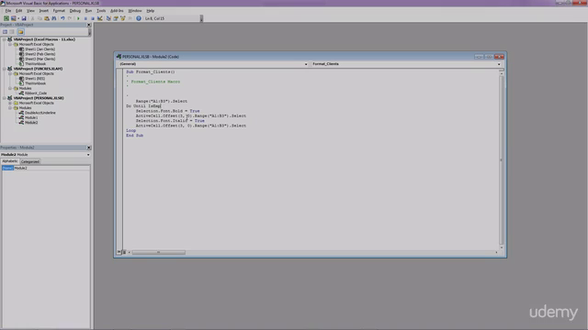Click the Copy toolbar icon

coord(40,18)
